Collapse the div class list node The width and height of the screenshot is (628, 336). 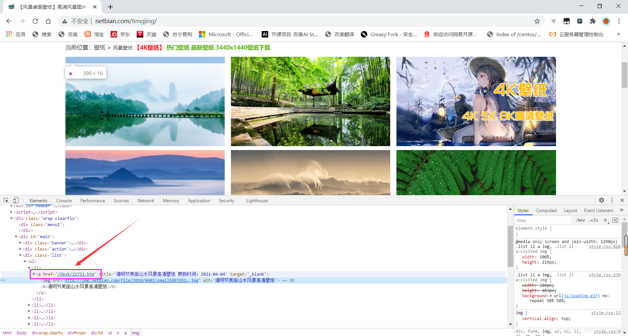(20, 255)
